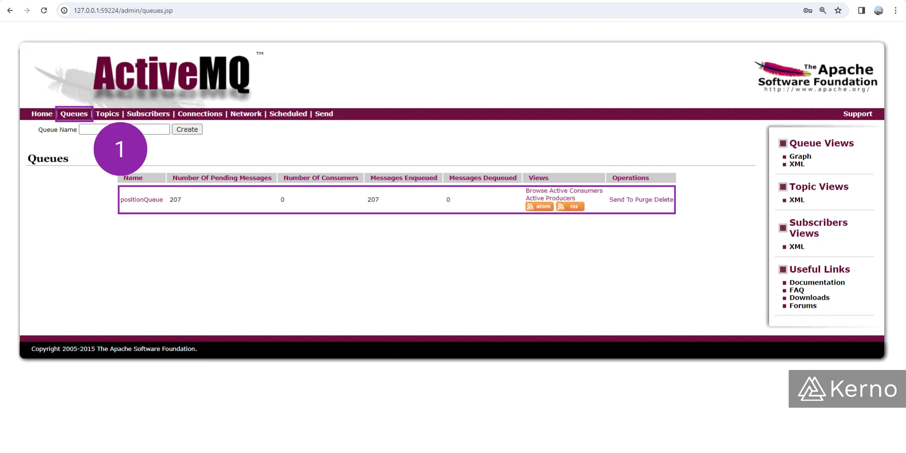Screen dimensions: 906x453
Task: Open Queue Views Graph link
Action: click(800, 156)
